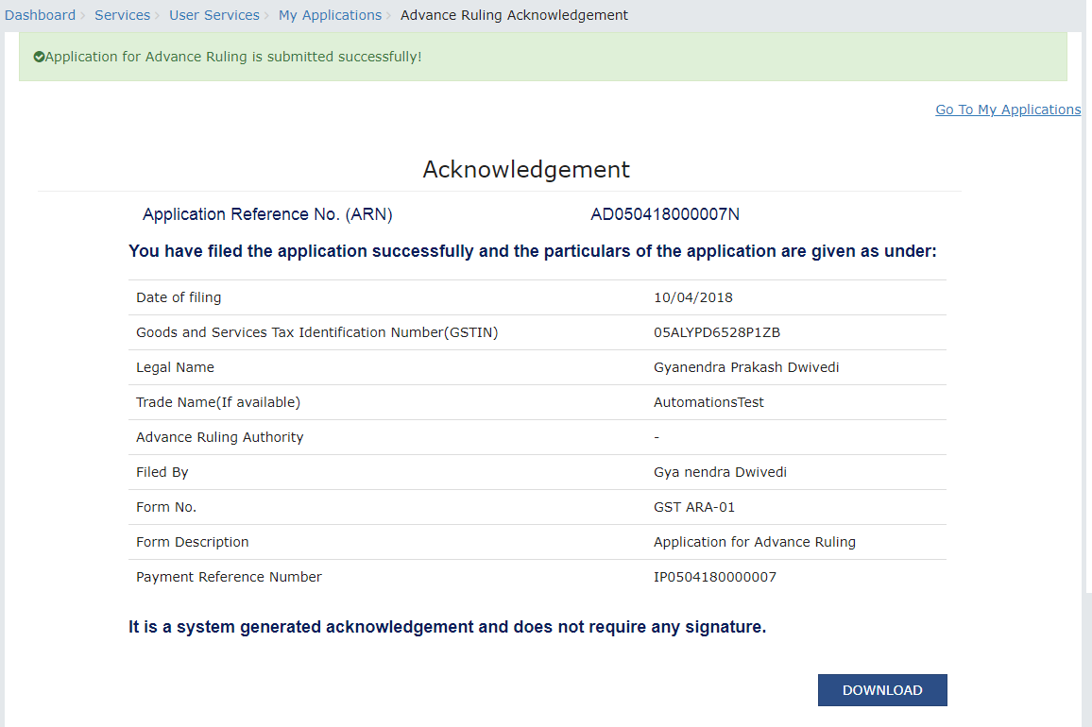
Task: Click the system generated acknowledgement note
Action: tap(447, 627)
